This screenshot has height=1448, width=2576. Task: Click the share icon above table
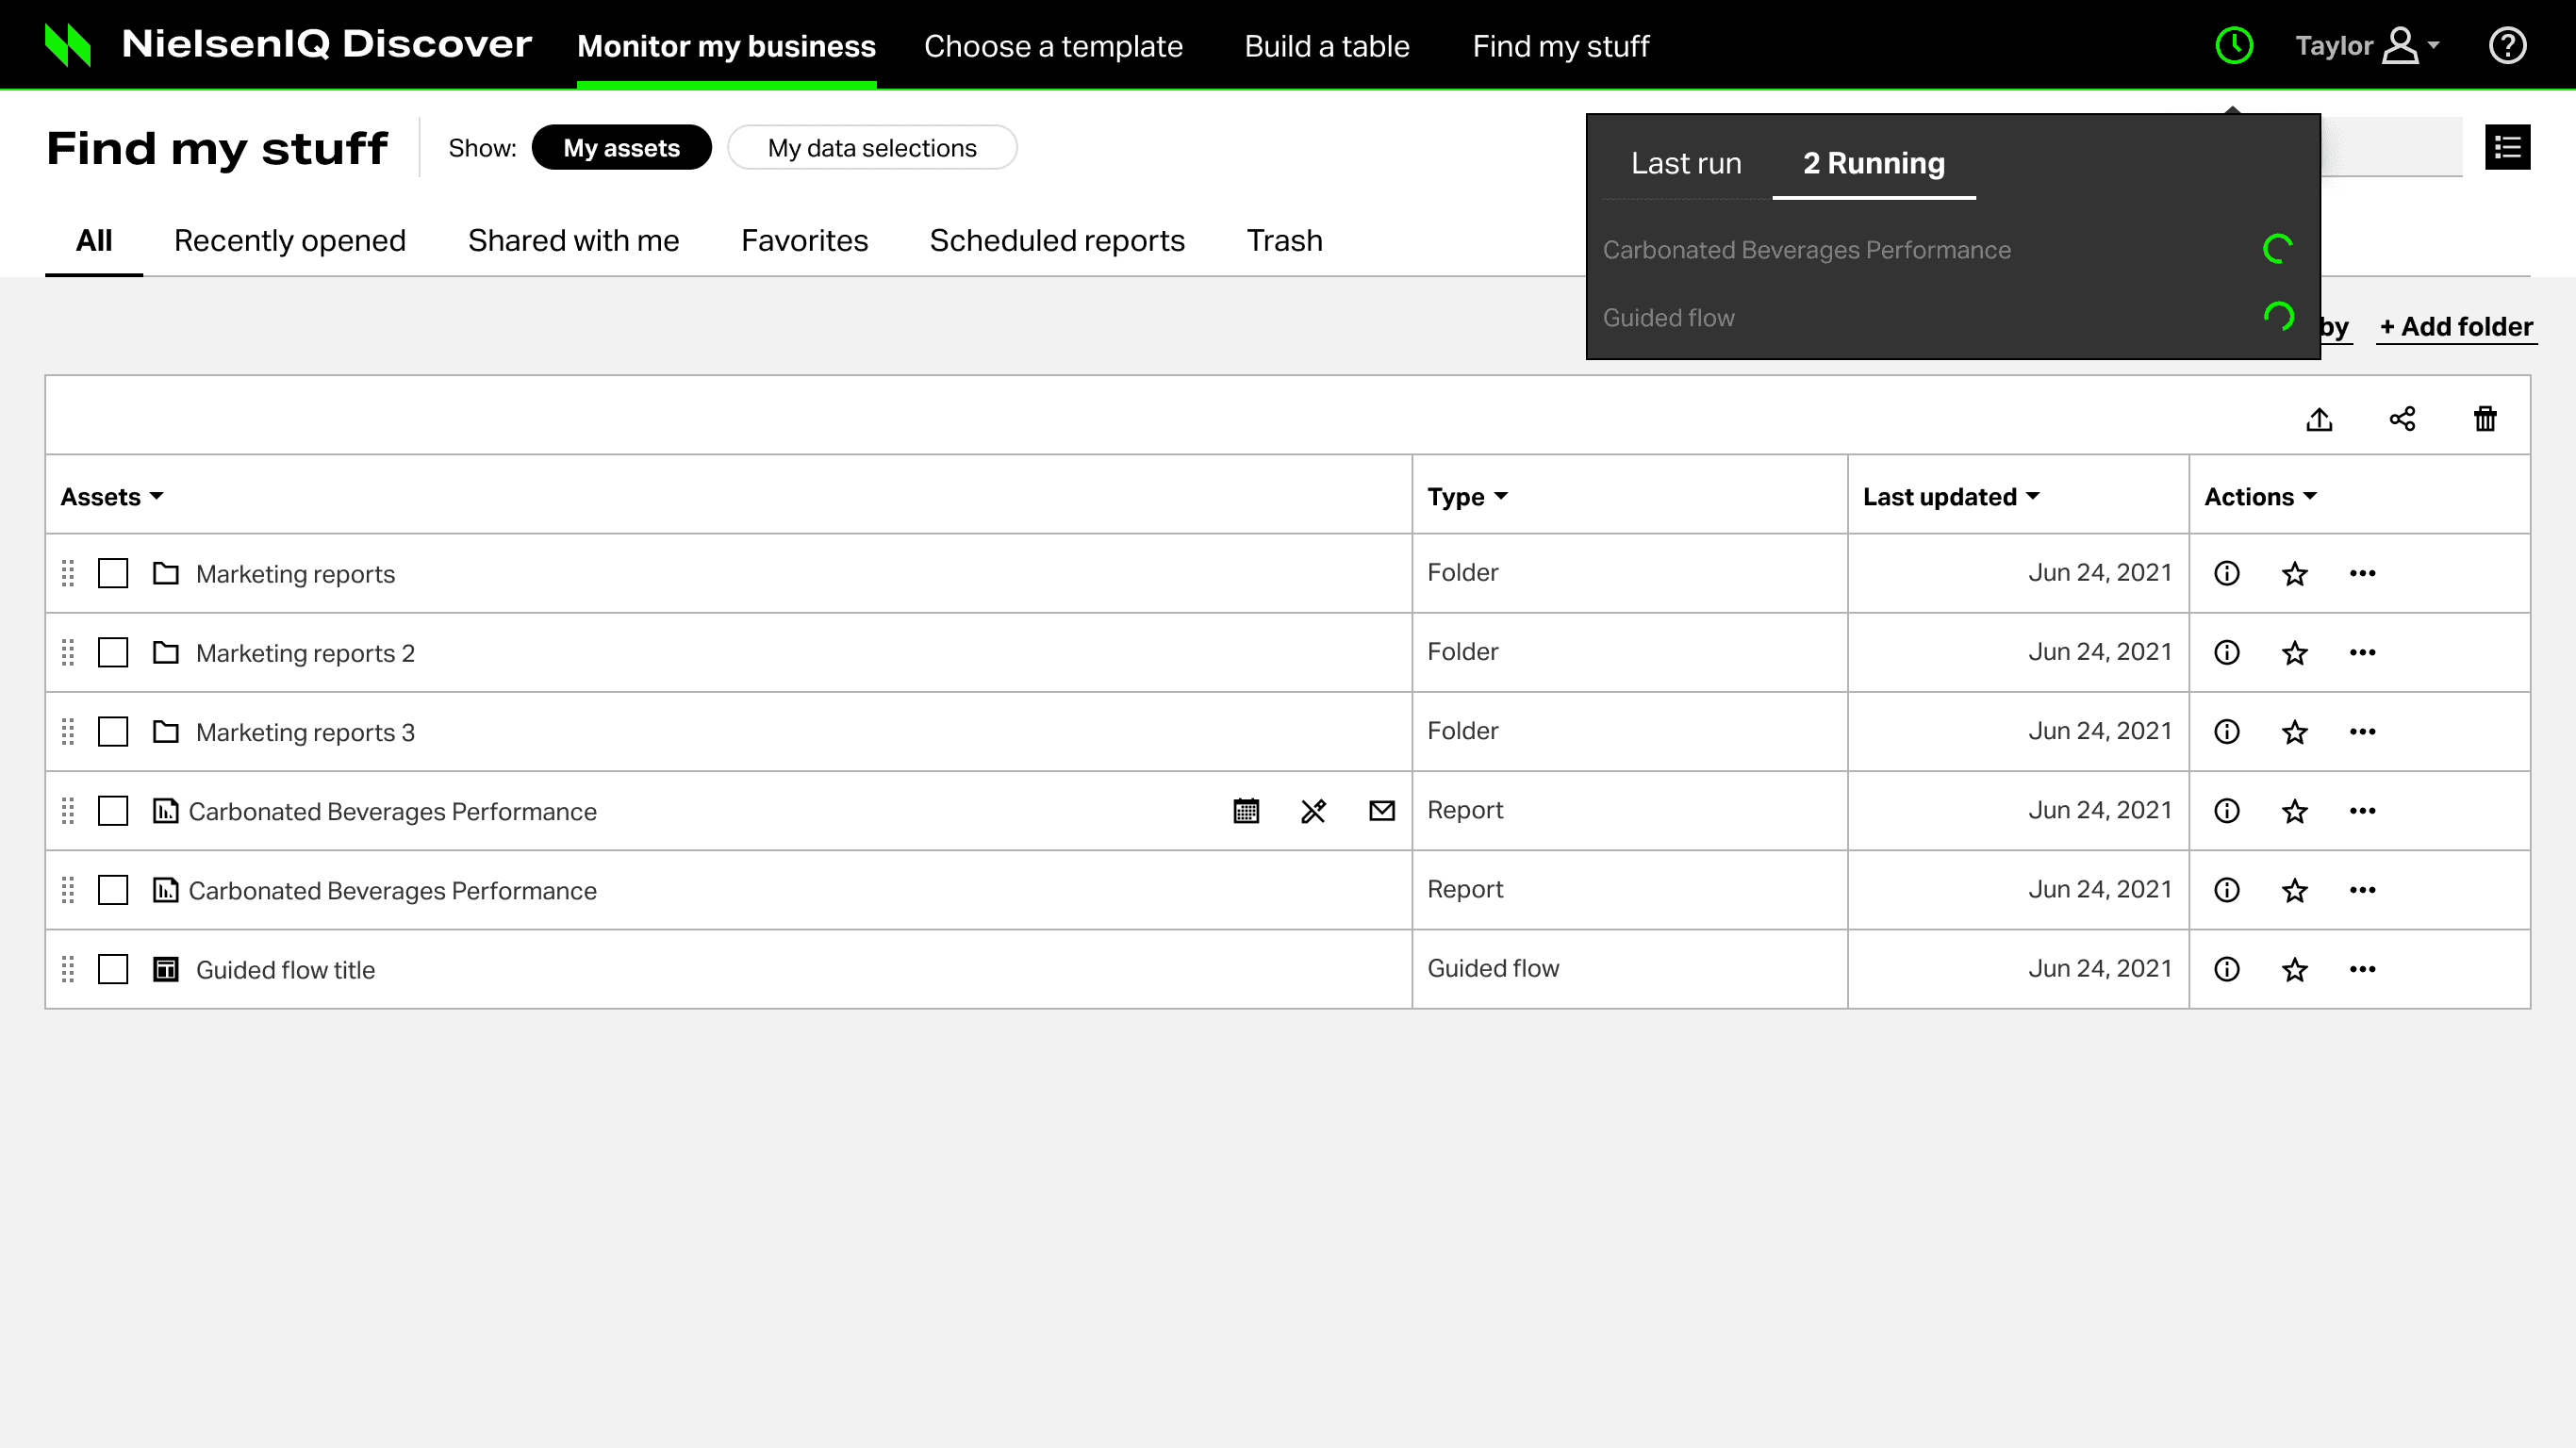2402,419
